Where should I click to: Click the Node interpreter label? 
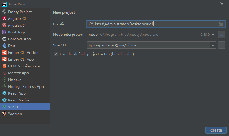(x=68, y=35)
